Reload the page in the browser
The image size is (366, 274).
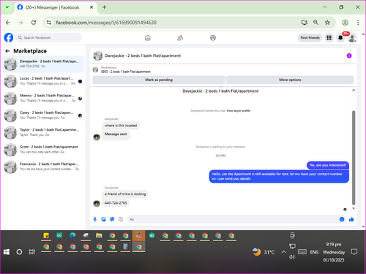tap(34, 23)
